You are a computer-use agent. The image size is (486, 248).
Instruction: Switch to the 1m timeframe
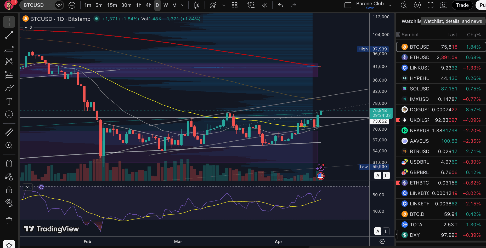(88, 5)
